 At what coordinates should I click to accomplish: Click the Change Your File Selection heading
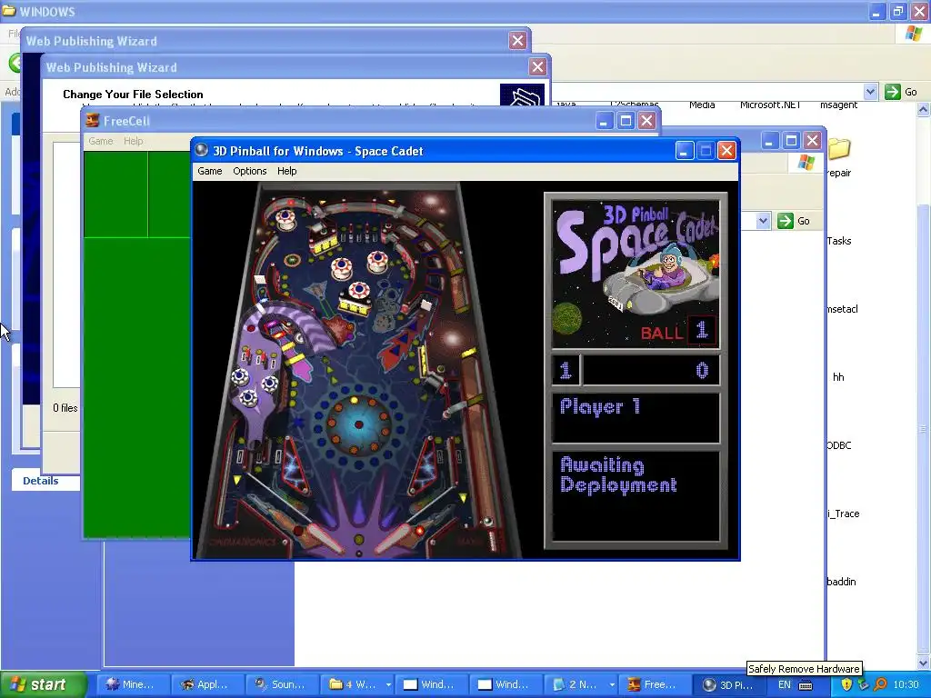point(133,95)
